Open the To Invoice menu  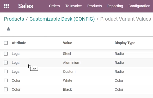pyautogui.click(x=74, y=6)
